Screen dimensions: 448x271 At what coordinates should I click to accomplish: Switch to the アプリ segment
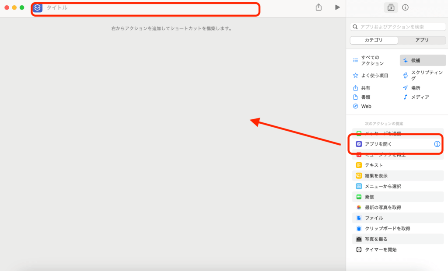click(422, 40)
